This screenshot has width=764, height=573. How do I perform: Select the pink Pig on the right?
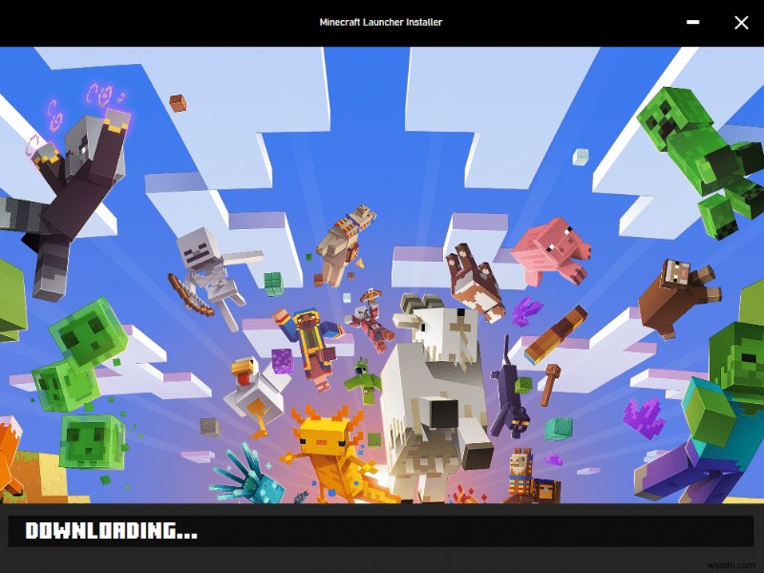pos(559,253)
